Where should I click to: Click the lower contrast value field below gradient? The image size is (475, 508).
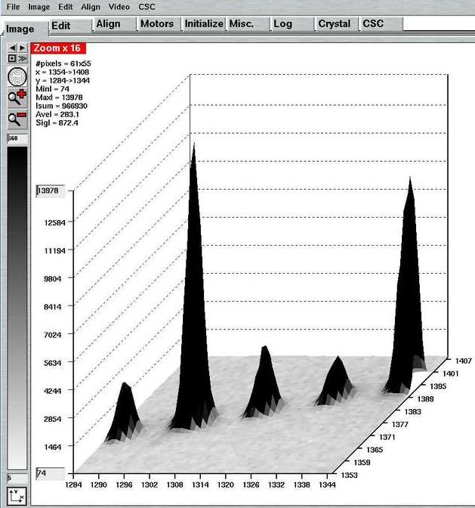pyautogui.click(x=17, y=478)
